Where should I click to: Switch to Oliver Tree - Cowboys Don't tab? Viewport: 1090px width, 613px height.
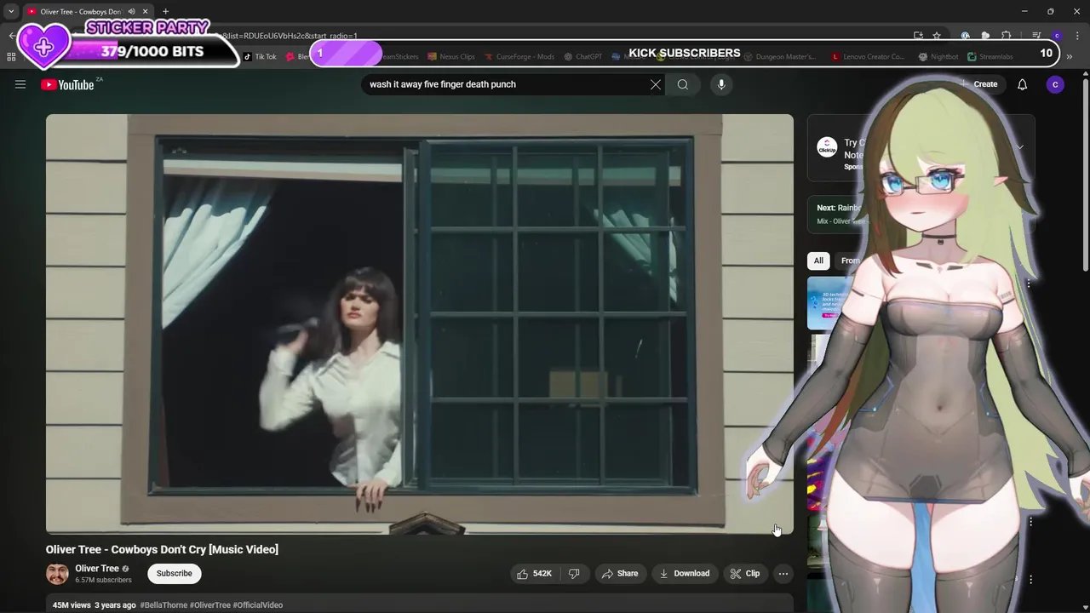[x=81, y=12]
